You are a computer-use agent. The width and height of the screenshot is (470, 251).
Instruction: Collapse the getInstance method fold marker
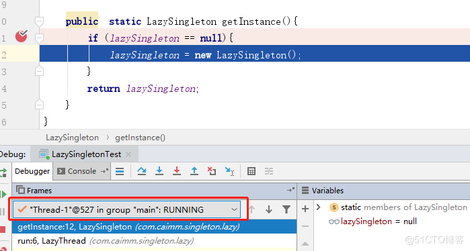pos(39,21)
